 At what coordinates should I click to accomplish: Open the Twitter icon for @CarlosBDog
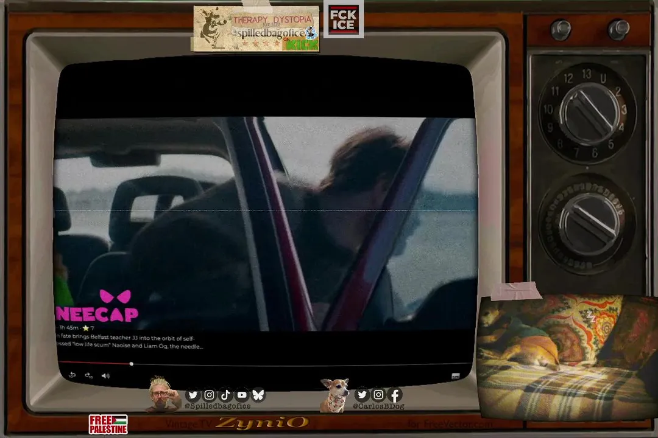(362, 394)
